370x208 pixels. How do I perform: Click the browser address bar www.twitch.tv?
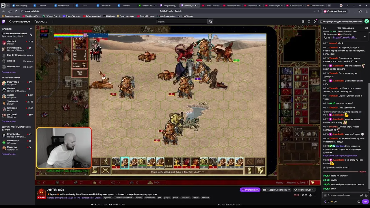coord(32,11)
